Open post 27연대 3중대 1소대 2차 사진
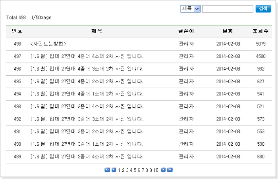 (x=87, y=144)
